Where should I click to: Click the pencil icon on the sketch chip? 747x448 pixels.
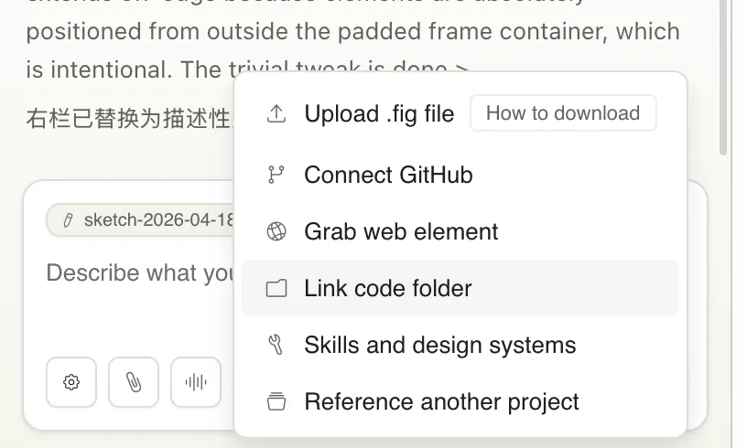68,220
